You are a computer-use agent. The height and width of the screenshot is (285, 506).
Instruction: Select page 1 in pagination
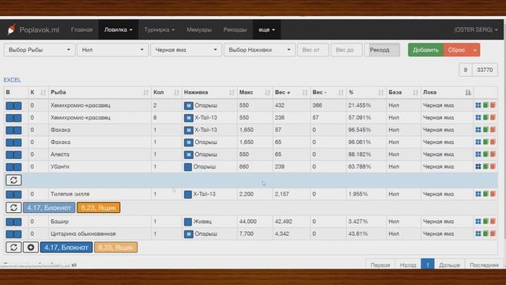(428, 264)
